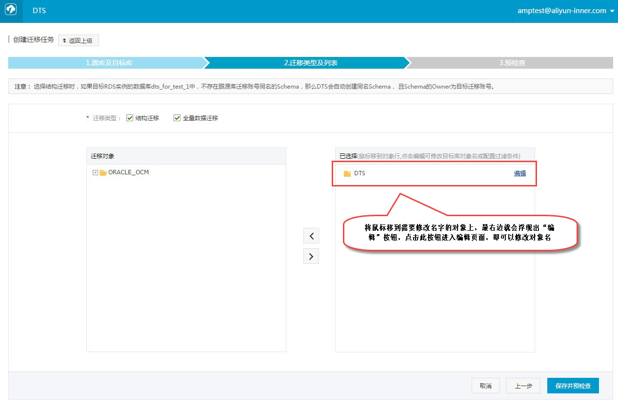
Task: Click the 编辑 link on DTS row
Action: click(519, 173)
